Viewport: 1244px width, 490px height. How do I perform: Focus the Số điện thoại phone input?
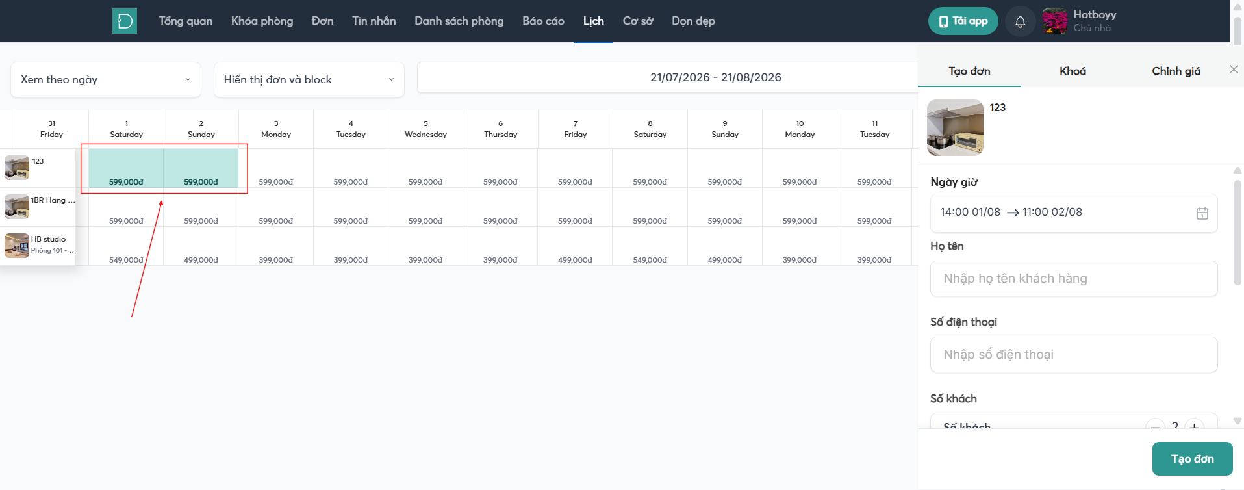[x=1074, y=354]
